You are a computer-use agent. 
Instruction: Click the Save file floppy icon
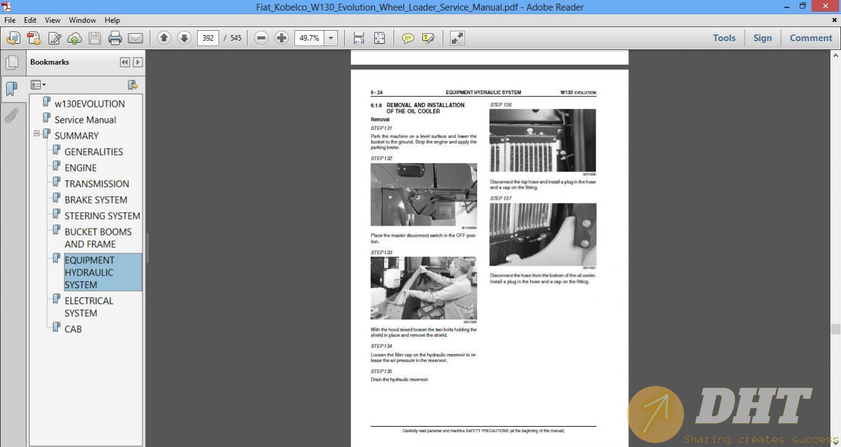94,38
